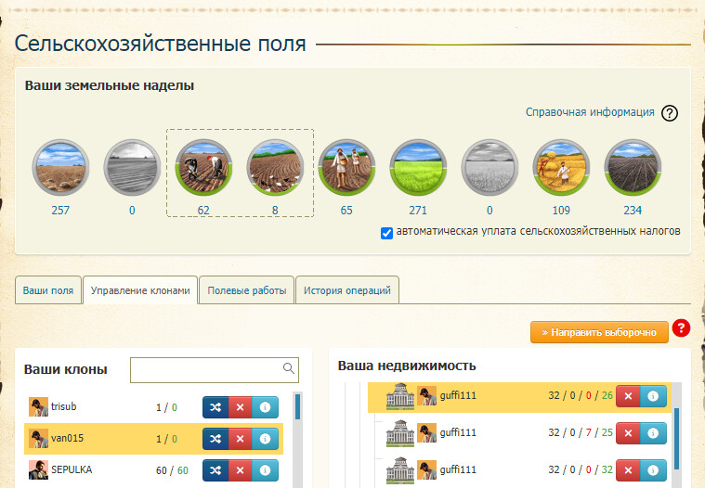Click shuffle icon for clone trisub
Viewport: 705px width, 488px height.
(215, 407)
